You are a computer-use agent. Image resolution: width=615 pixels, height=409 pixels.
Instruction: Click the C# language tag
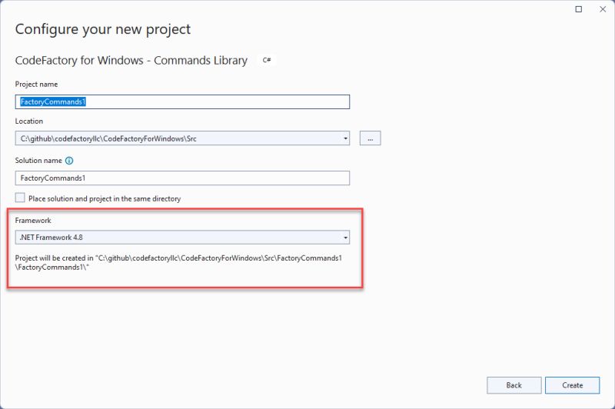click(x=267, y=60)
